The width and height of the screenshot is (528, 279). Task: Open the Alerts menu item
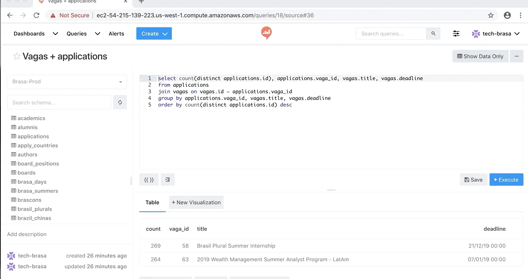[x=116, y=33]
